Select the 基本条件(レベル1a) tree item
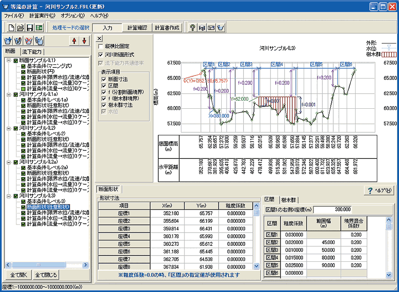This screenshot has width=399, height=292. (47, 100)
